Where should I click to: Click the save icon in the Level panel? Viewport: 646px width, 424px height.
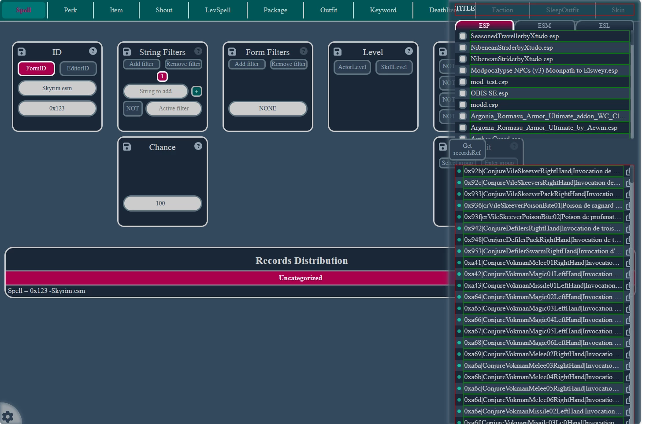338,52
